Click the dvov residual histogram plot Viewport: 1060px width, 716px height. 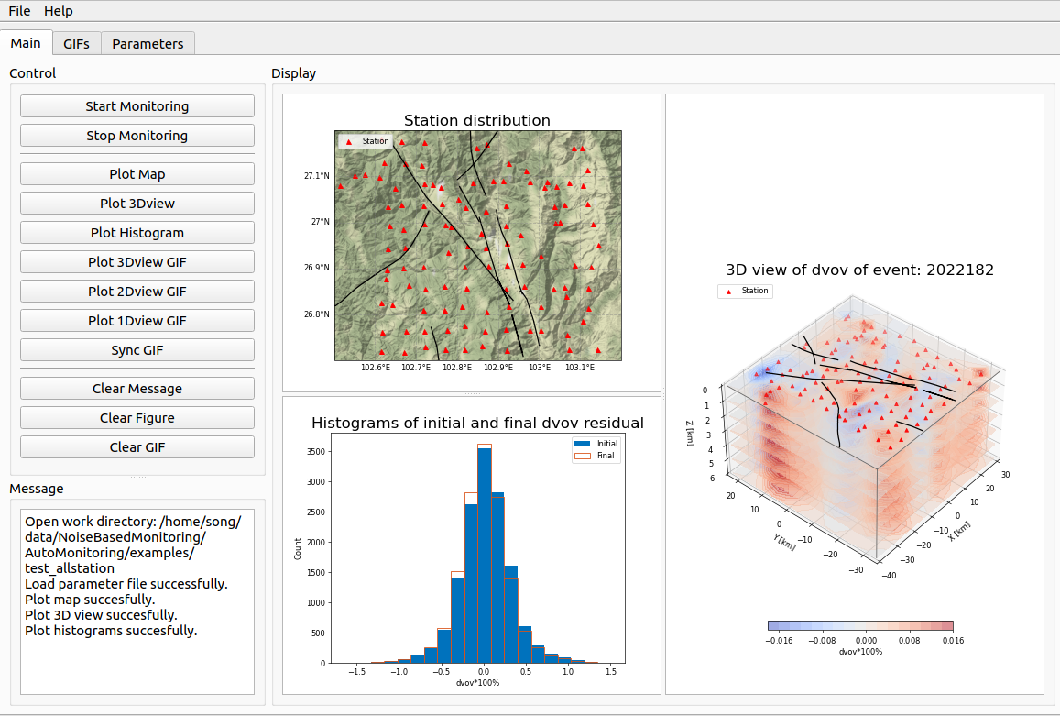477,548
